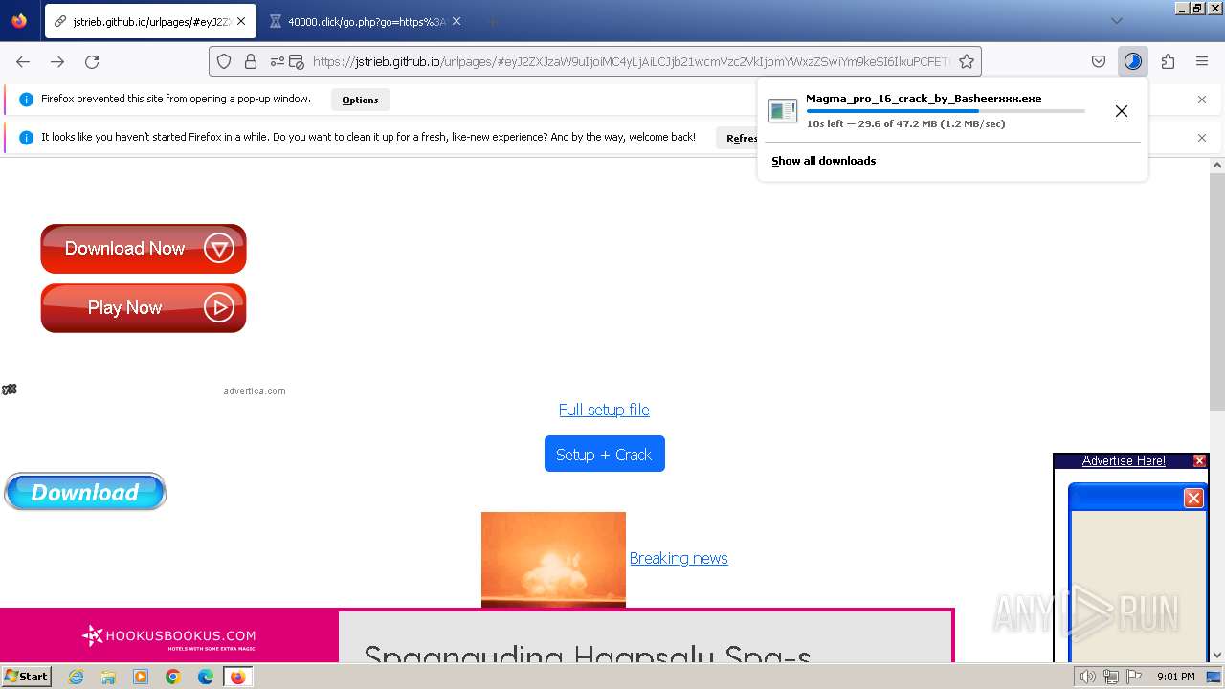Open the downloading file icon entry

click(x=783, y=111)
